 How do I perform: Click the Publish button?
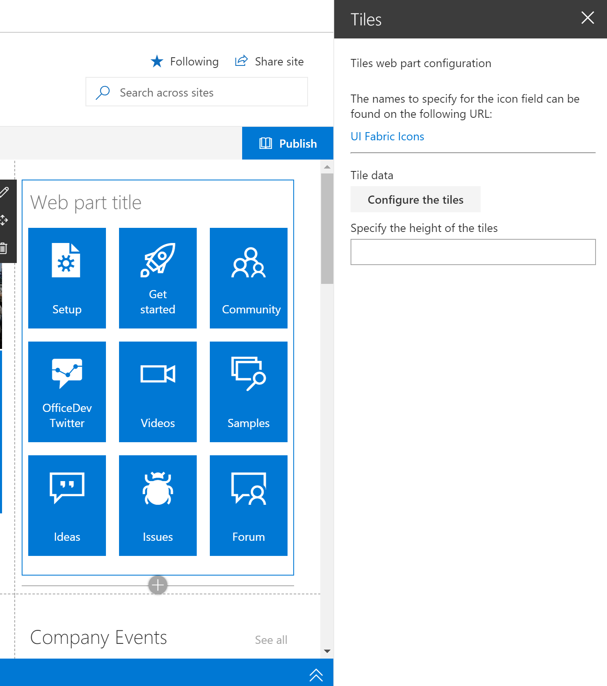coord(288,144)
